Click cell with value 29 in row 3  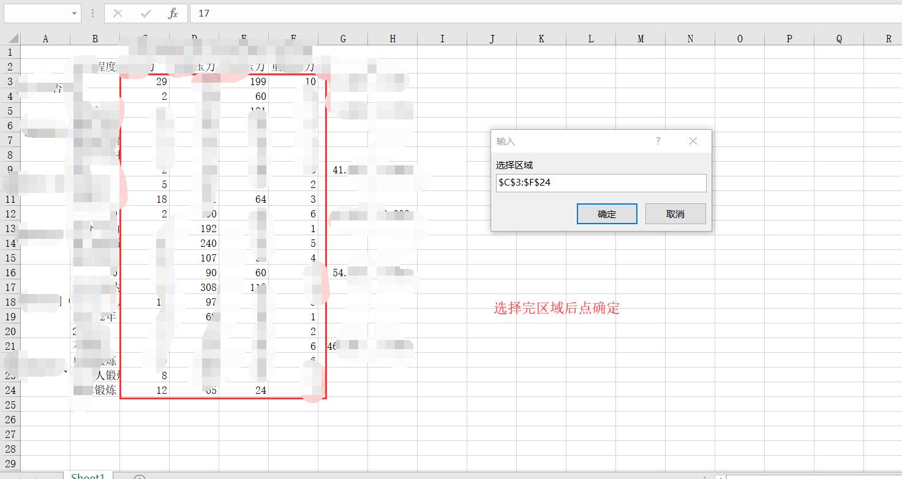tap(145, 81)
